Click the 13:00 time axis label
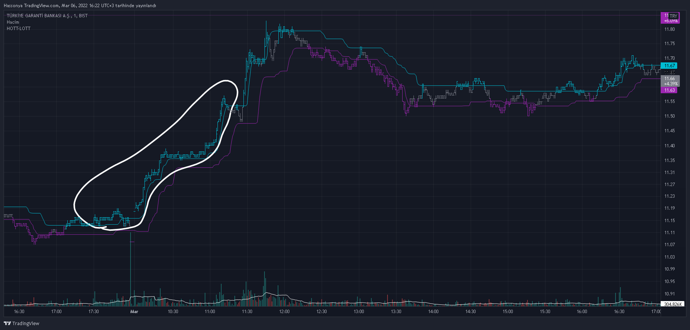 pyautogui.click(x=359, y=312)
